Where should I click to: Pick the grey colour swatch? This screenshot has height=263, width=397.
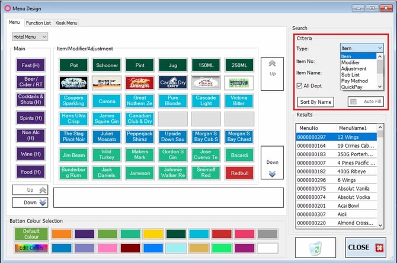pyautogui.click(x=267, y=234)
